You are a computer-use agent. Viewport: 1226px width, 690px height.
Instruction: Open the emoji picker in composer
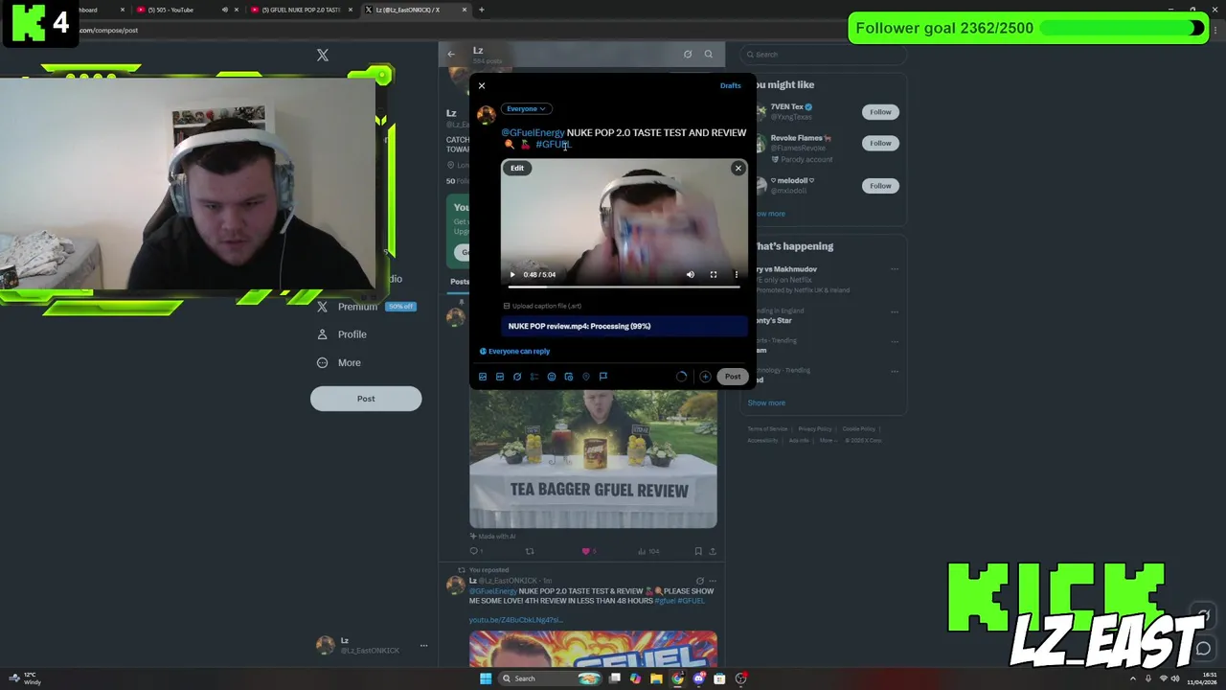point(552,377)
